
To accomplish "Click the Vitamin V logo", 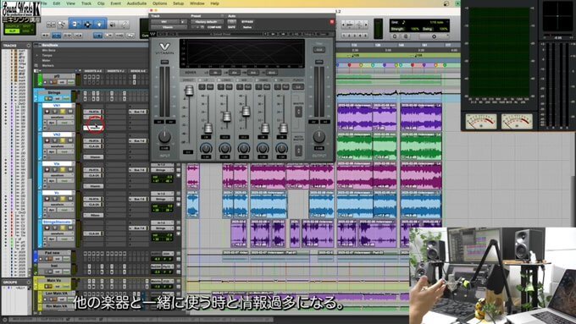I will coord(164,47).
